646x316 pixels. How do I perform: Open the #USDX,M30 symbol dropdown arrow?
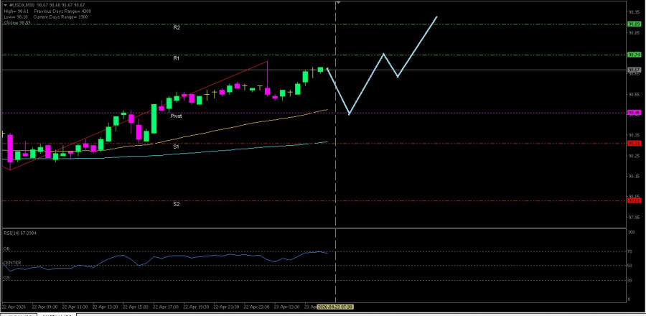click(x=4, y=3)
